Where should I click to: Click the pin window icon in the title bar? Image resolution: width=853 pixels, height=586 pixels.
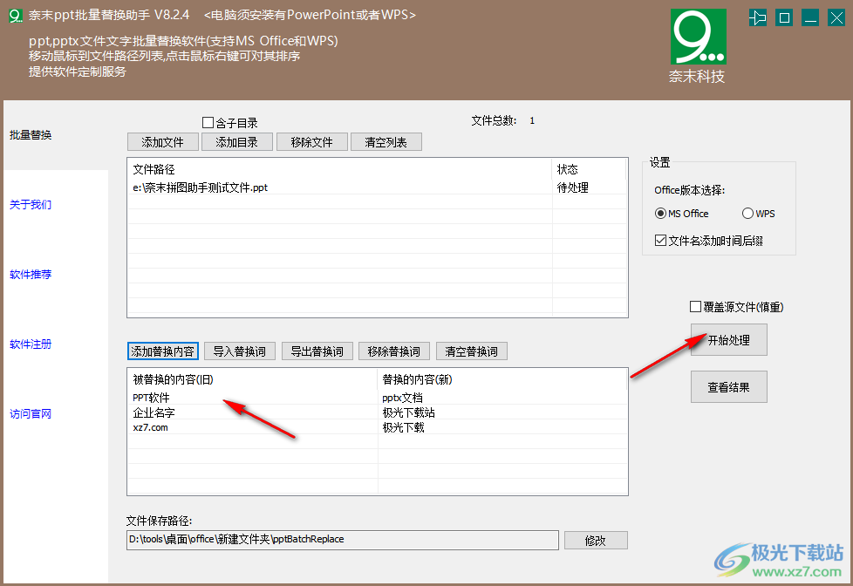[758, 18]
